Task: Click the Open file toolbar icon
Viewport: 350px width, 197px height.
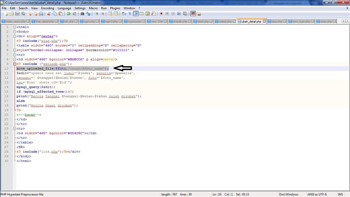Action: [11, 14]
